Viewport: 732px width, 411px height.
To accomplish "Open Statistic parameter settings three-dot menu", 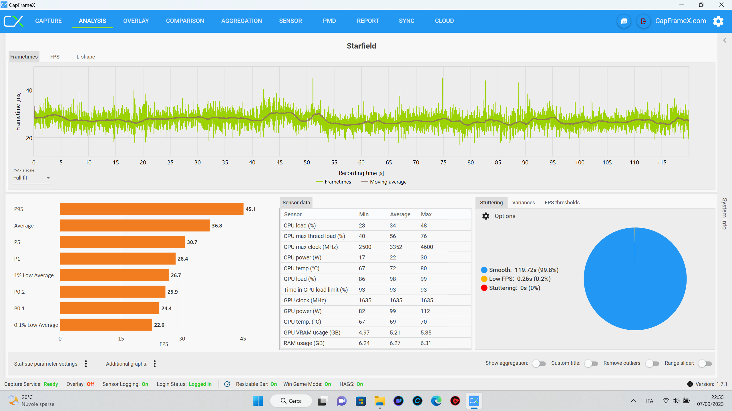I will tap(86, 364).
